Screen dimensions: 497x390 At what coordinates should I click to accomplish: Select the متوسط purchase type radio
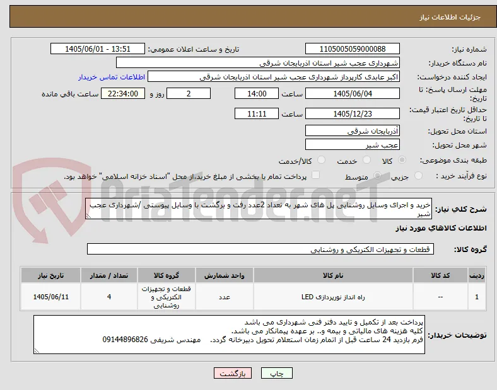click(x=377, y=175)
